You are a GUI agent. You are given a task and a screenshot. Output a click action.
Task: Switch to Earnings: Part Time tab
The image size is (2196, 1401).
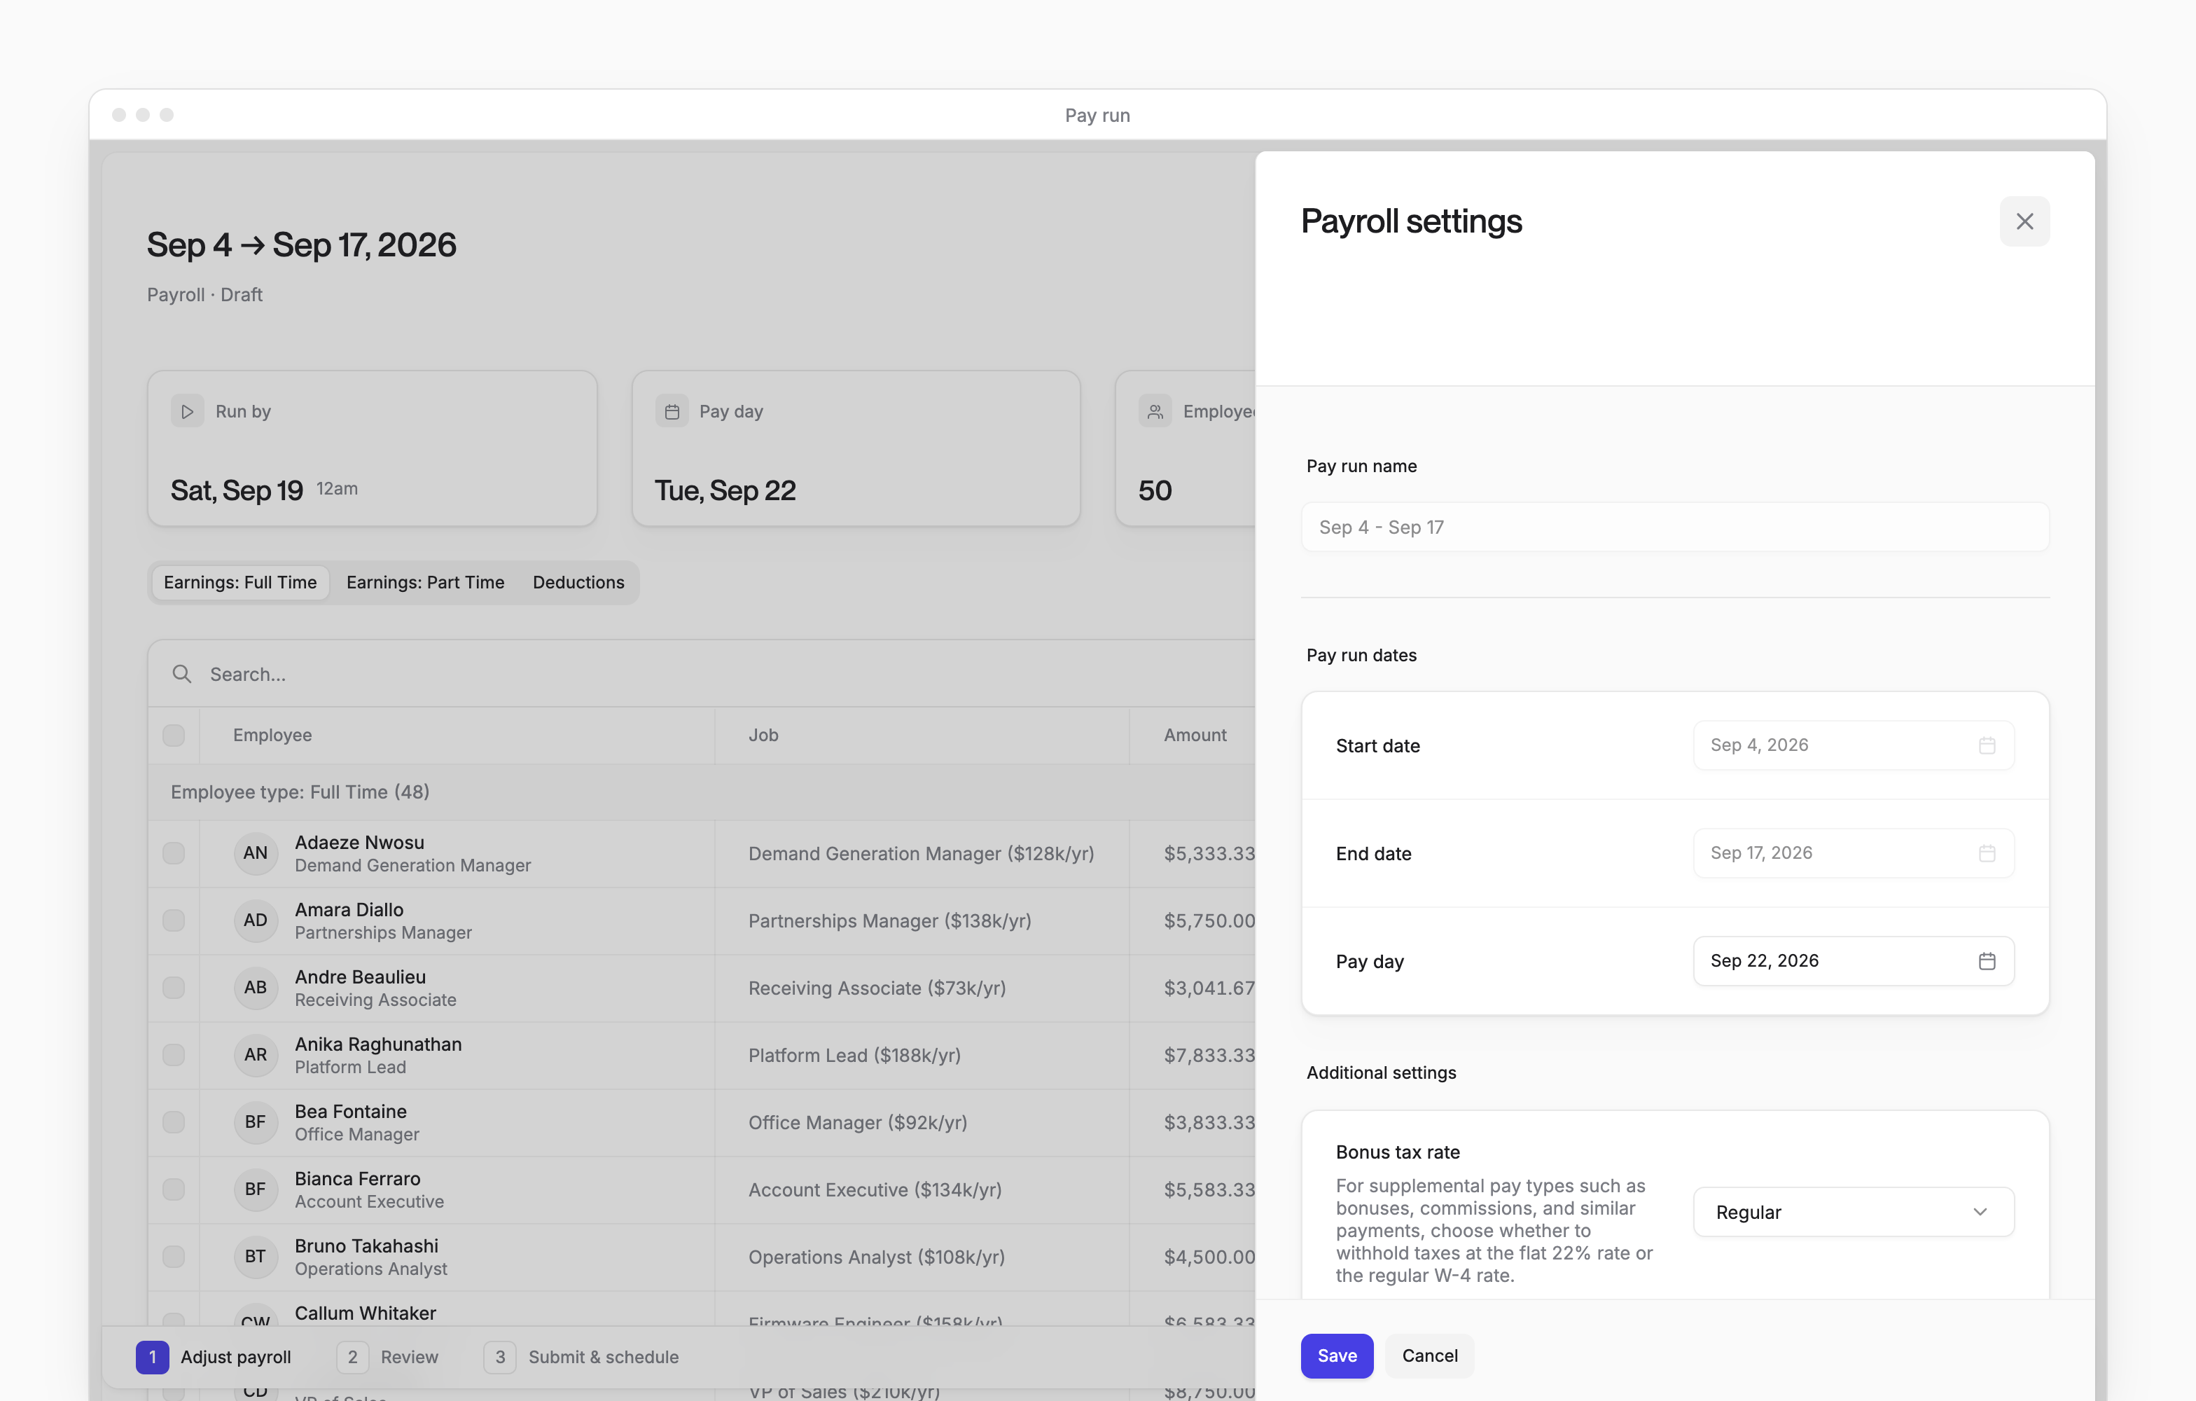pos(425,583)
